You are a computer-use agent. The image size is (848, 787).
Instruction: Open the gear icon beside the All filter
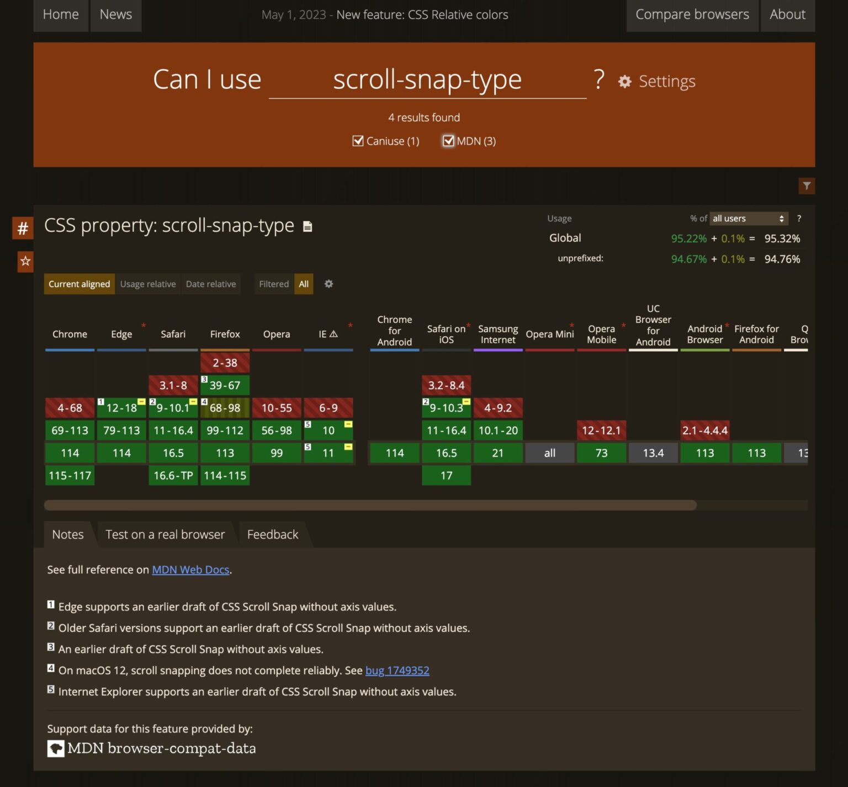(x=328, y=284)
